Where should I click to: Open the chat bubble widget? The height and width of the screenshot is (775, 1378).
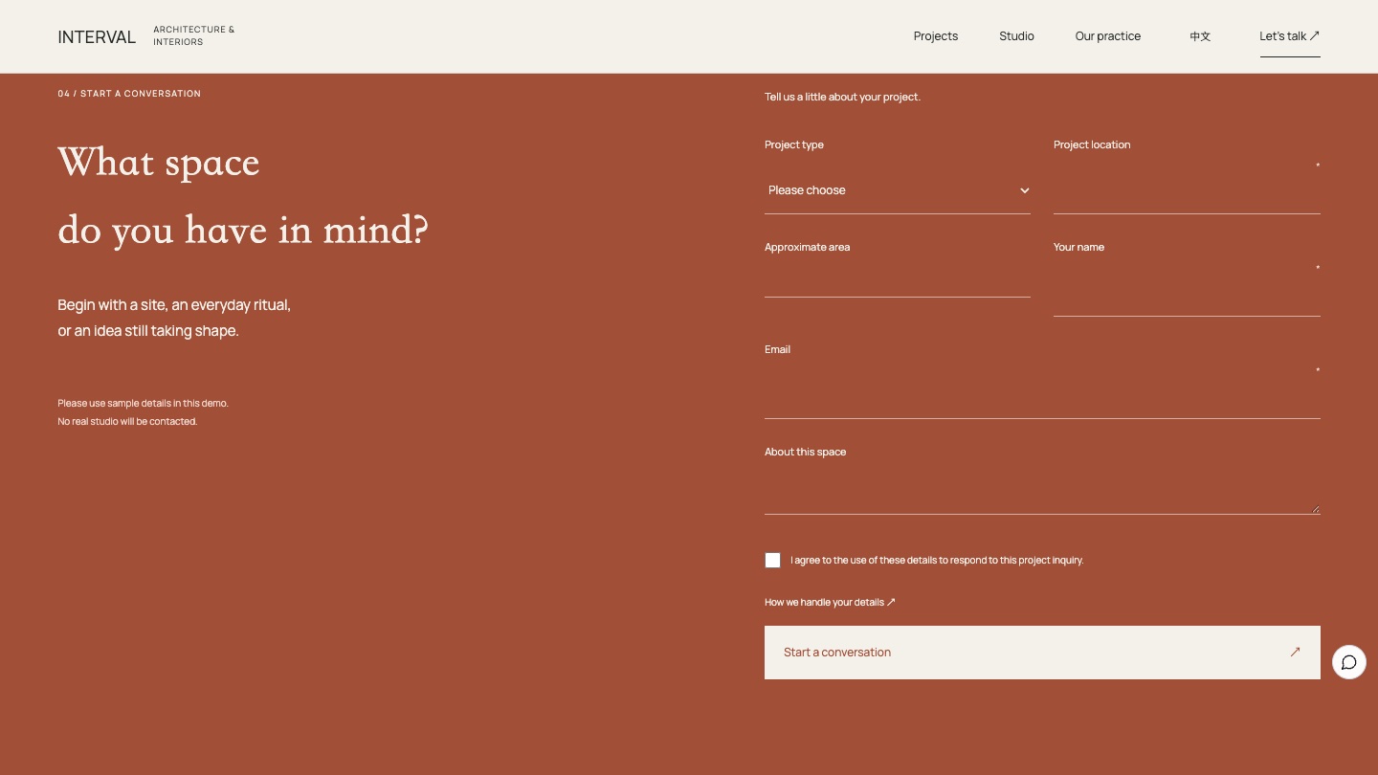(1349, 662)
